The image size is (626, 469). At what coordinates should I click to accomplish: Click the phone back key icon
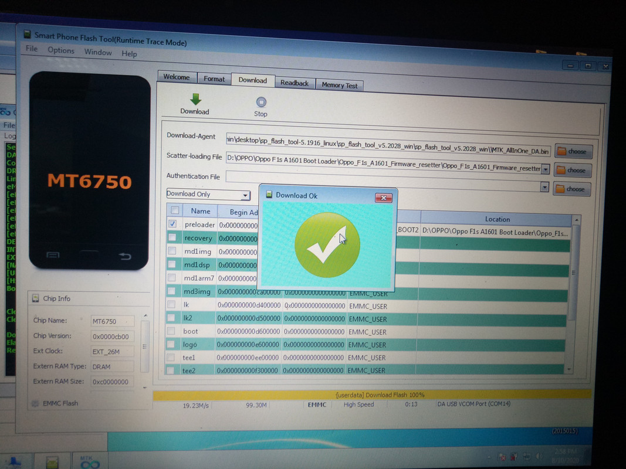[x=125, y=256]
